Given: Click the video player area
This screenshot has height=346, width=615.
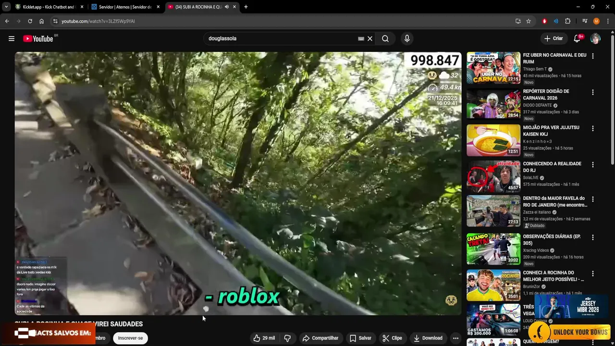Looking at the screenshot, I should coord(238,183).
